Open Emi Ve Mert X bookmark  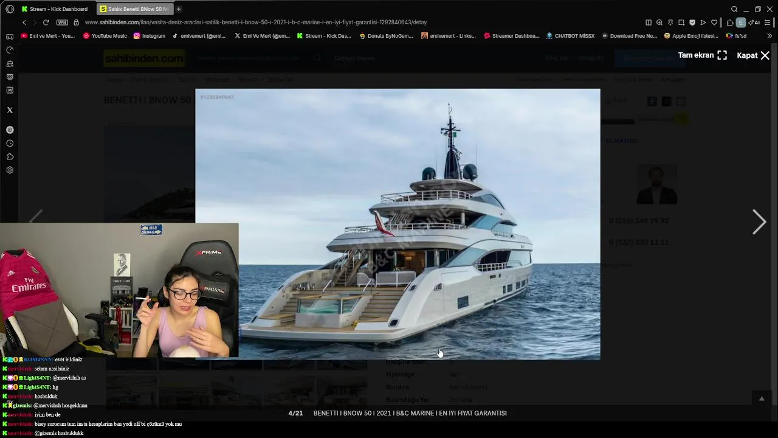coord(263,36)
